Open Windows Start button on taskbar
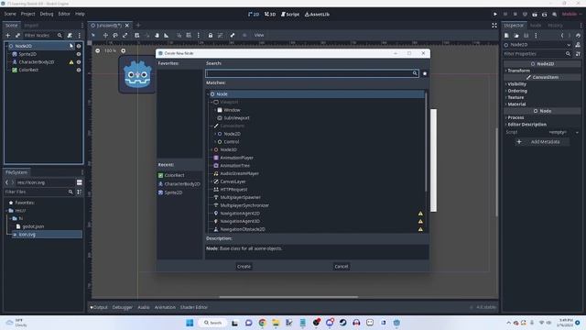The width and height of the screenshot is (586, 330). pos(190,323)
